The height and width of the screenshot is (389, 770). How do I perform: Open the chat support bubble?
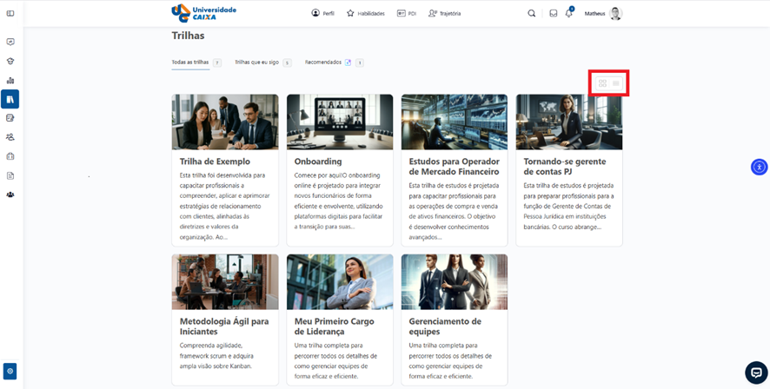tap(756, 372)
